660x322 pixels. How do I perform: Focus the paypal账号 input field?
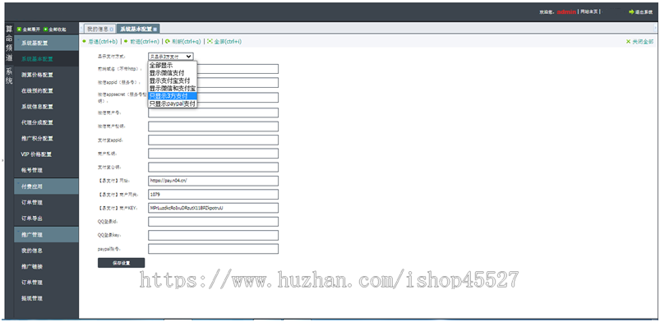(x=213, y=249)
